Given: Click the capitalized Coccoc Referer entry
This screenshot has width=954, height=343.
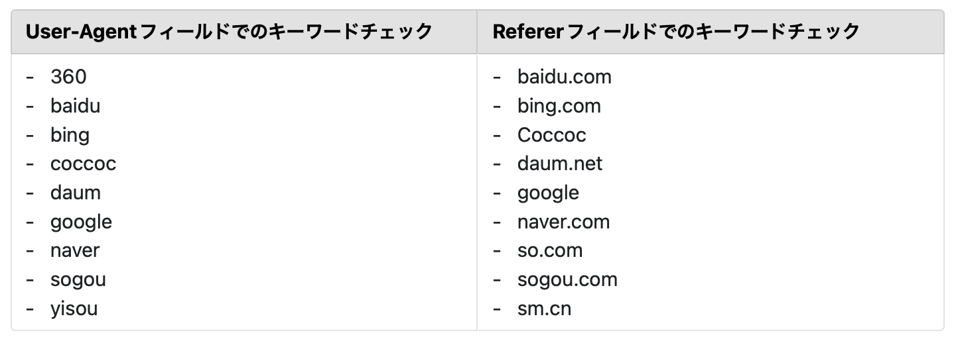Looking at the screenshot, I should [x=551, y=135].
